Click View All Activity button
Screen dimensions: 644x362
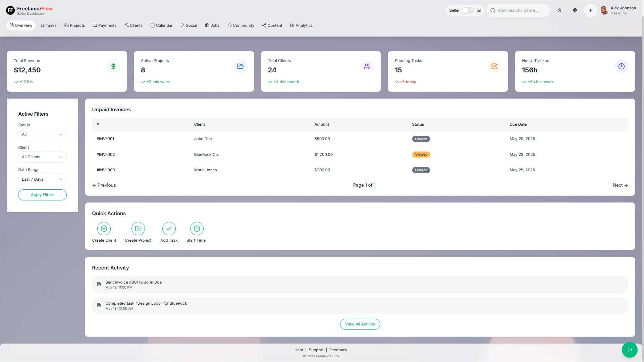click(360, 324)
